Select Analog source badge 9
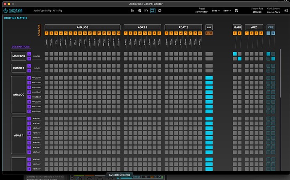Screen dimensions: 290x180 85,33
